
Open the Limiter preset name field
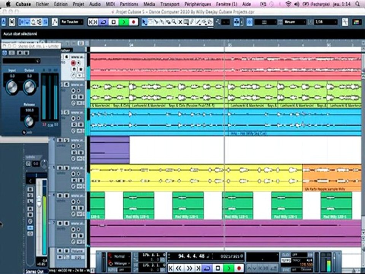tap(21, 61)
